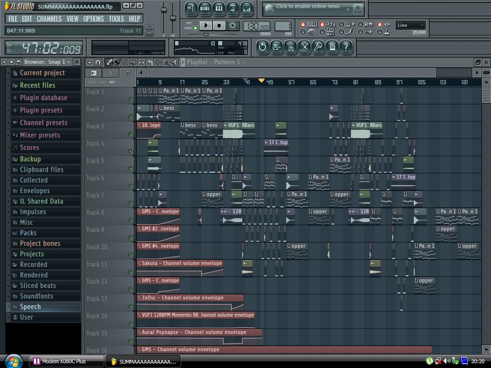Screen dimensions: 491x368
Task: Click the question mark help icon
Action: (346, 46)
